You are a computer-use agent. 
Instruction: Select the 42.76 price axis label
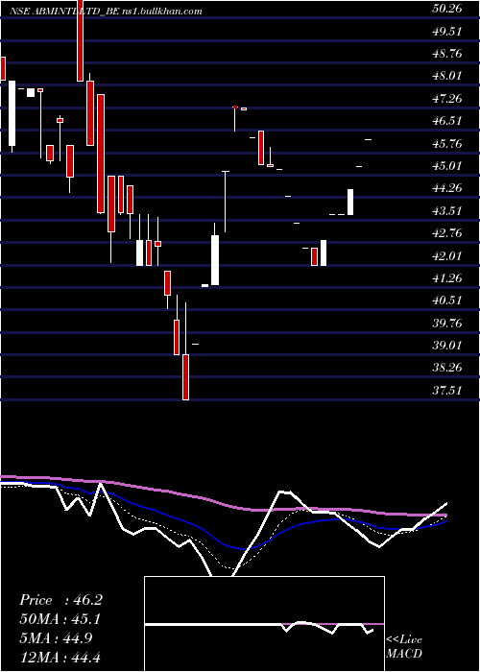tap(446, 232)
